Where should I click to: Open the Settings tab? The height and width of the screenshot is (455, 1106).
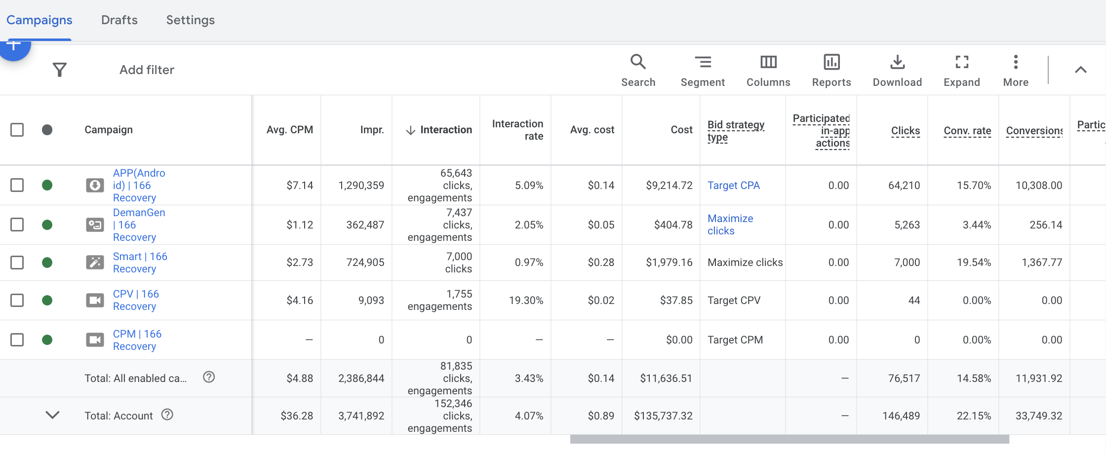(190, 20)
